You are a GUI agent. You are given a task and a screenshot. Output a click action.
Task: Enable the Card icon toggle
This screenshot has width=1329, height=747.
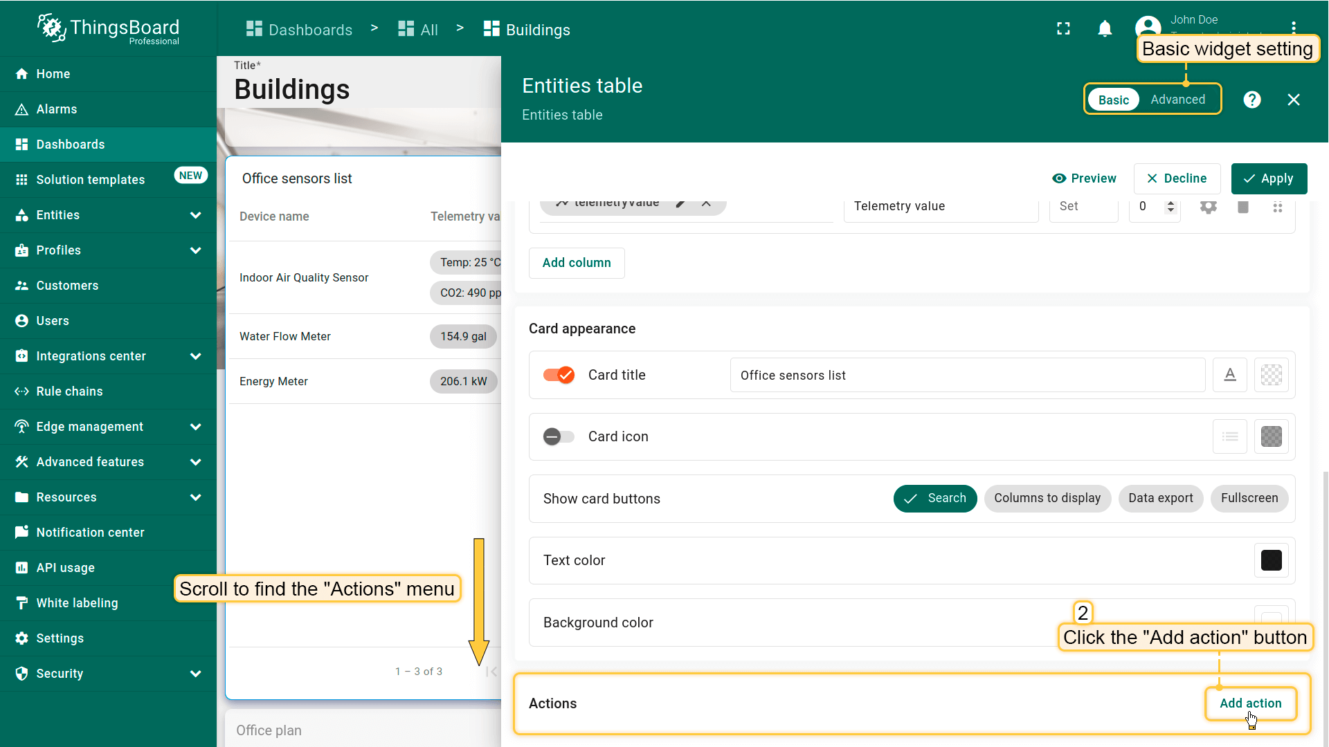(559, 436)
